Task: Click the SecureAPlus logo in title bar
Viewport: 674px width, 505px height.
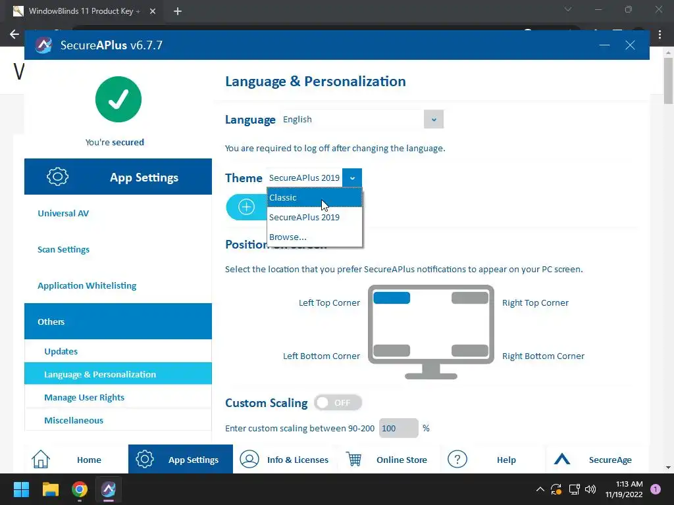Action: (x=43, y=45)
